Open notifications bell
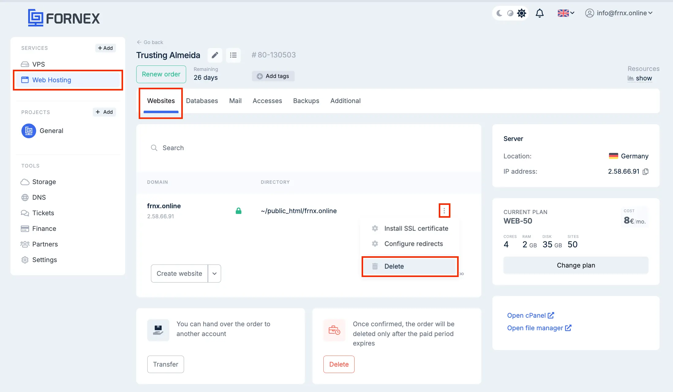673x392 pixels. point(540,13)
